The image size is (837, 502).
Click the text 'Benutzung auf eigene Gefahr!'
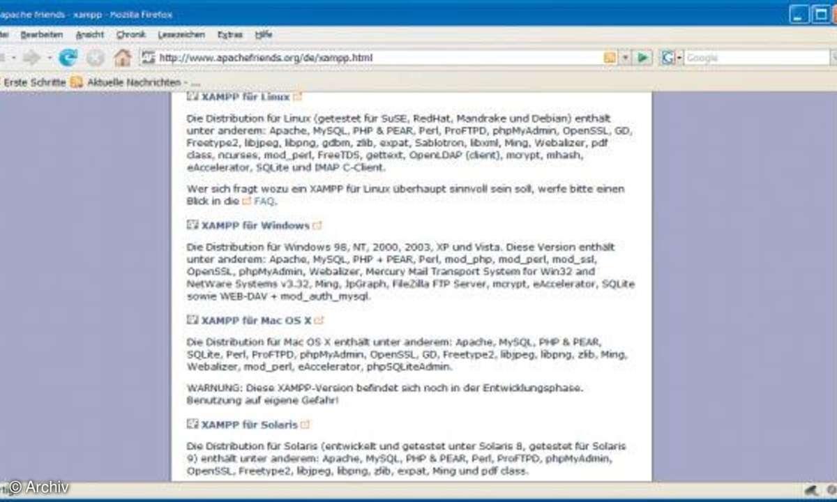(262, 400)
